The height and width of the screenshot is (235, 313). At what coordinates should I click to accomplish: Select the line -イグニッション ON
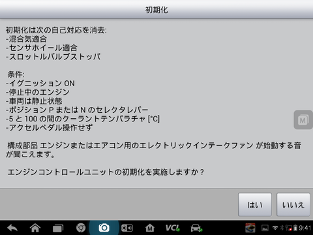(40, 84)
